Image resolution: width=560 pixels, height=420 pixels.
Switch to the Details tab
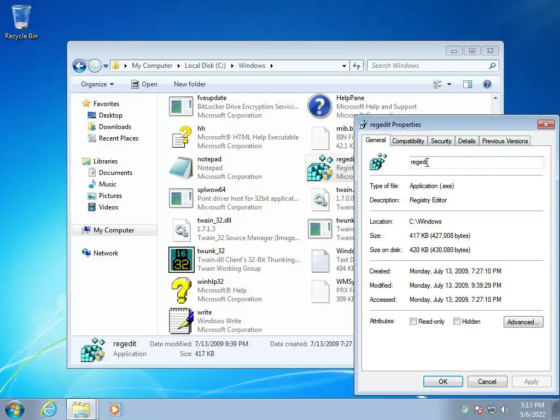pos(467,141)
